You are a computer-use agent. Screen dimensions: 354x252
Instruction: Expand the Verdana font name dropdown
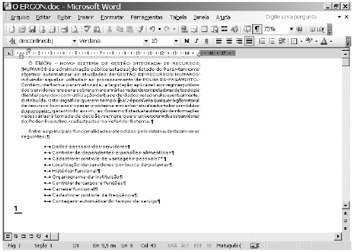click(146, 41)
